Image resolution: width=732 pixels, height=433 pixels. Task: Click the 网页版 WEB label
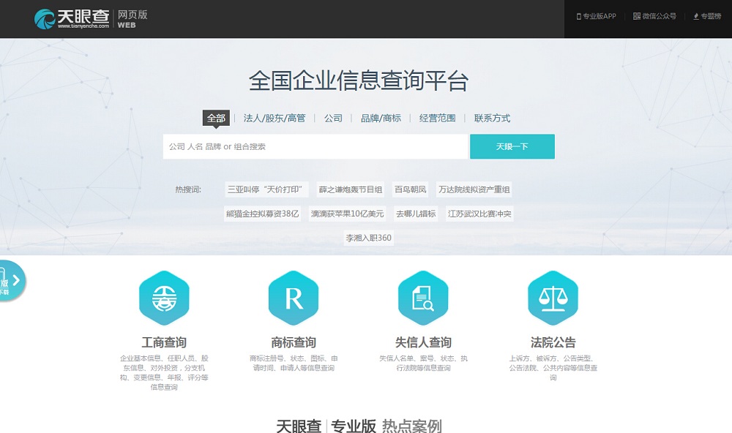click(132, 19)
